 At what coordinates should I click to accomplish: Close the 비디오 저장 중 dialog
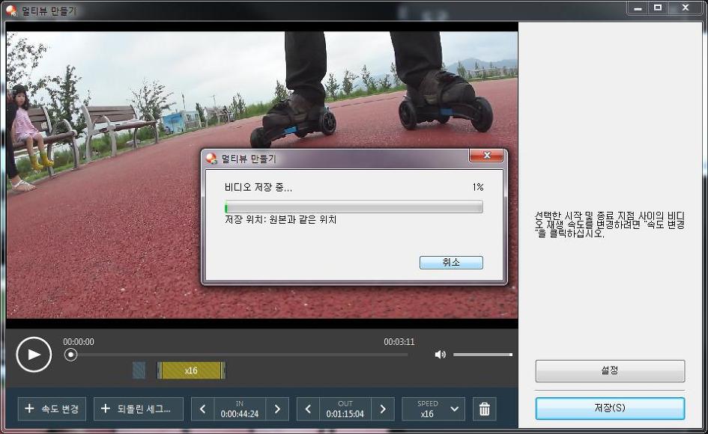486,156
